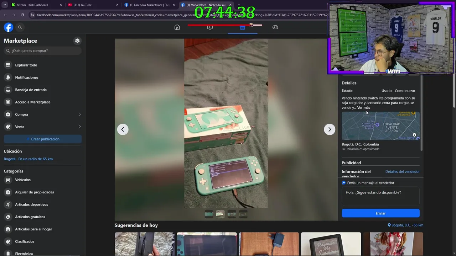Image resolution: width=456 pixels, height=256 pixels.
Task: Open the site info icon in address bar
Action: pyautogui.click(x=32, y=15)
